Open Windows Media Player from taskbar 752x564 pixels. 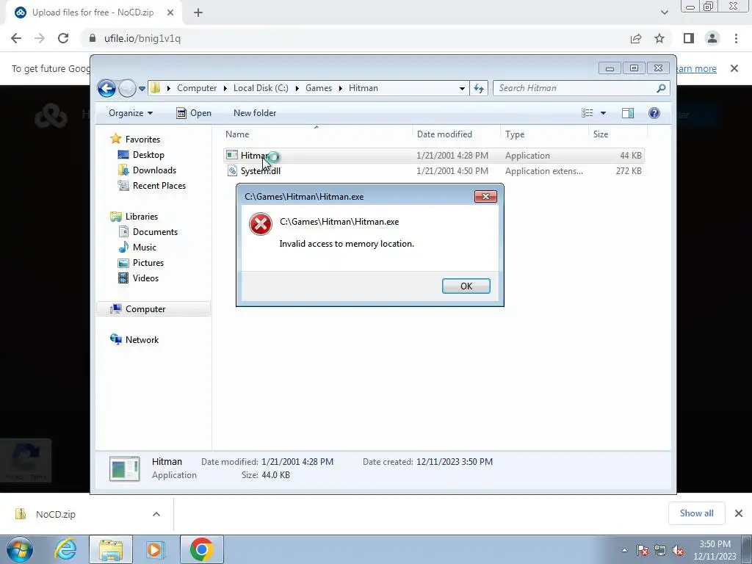[x=155, y=549]
